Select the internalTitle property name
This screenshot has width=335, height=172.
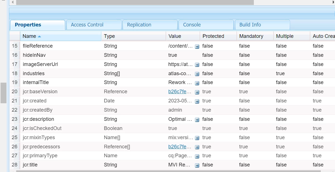click(x=36, y=82)
